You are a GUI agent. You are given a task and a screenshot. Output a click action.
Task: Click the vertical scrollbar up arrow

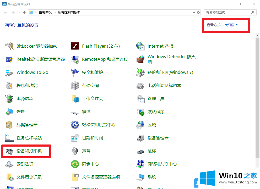[x=257, y=36]
